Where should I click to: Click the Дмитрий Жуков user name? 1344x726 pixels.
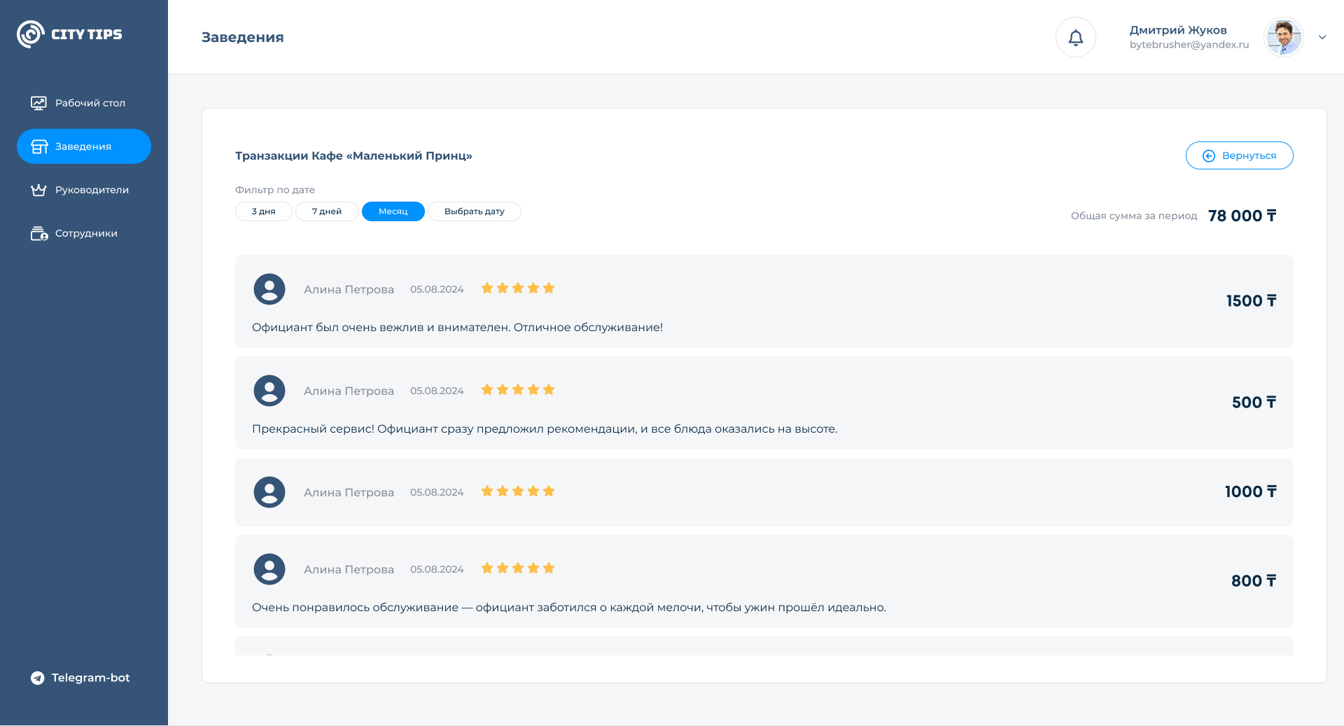(1178, 30)
